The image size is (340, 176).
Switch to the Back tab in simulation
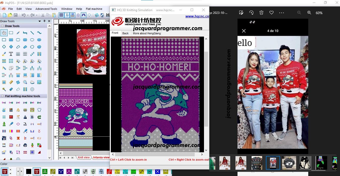pyautogui.click(x=125, y=33)
